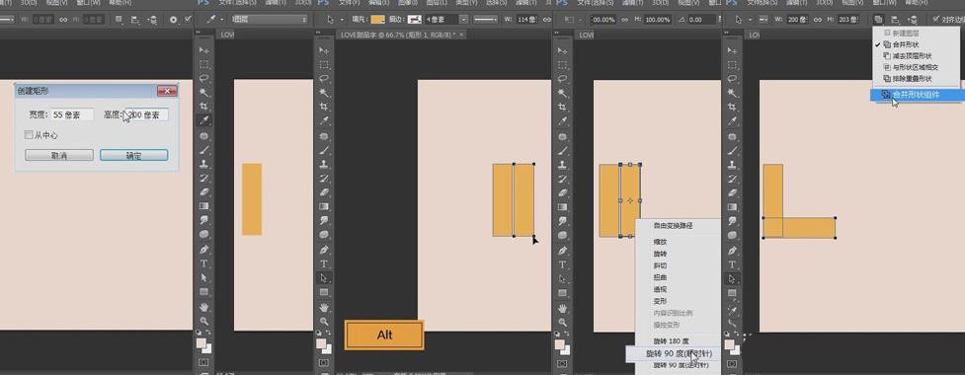Toggle the 对齐边缘 checkbox in options bar
This screenshot has height=375, width=965.
pos(936,20)
